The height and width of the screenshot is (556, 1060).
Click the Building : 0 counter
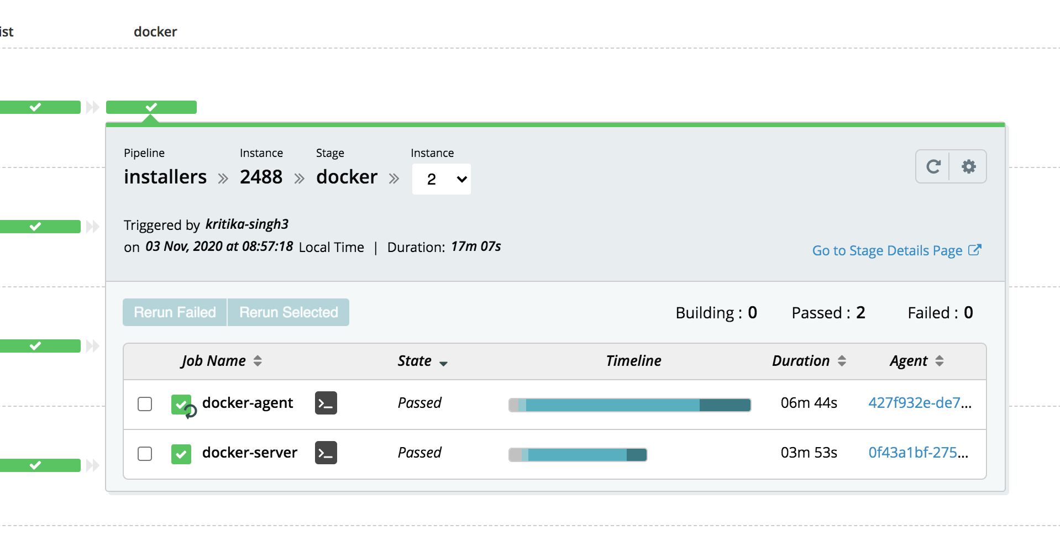[716, 313]
